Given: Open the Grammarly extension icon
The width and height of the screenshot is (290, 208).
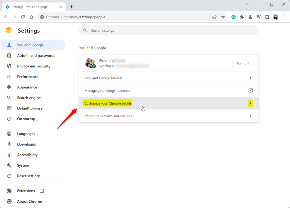Looking at the screenshot, I should pos(233,17).
